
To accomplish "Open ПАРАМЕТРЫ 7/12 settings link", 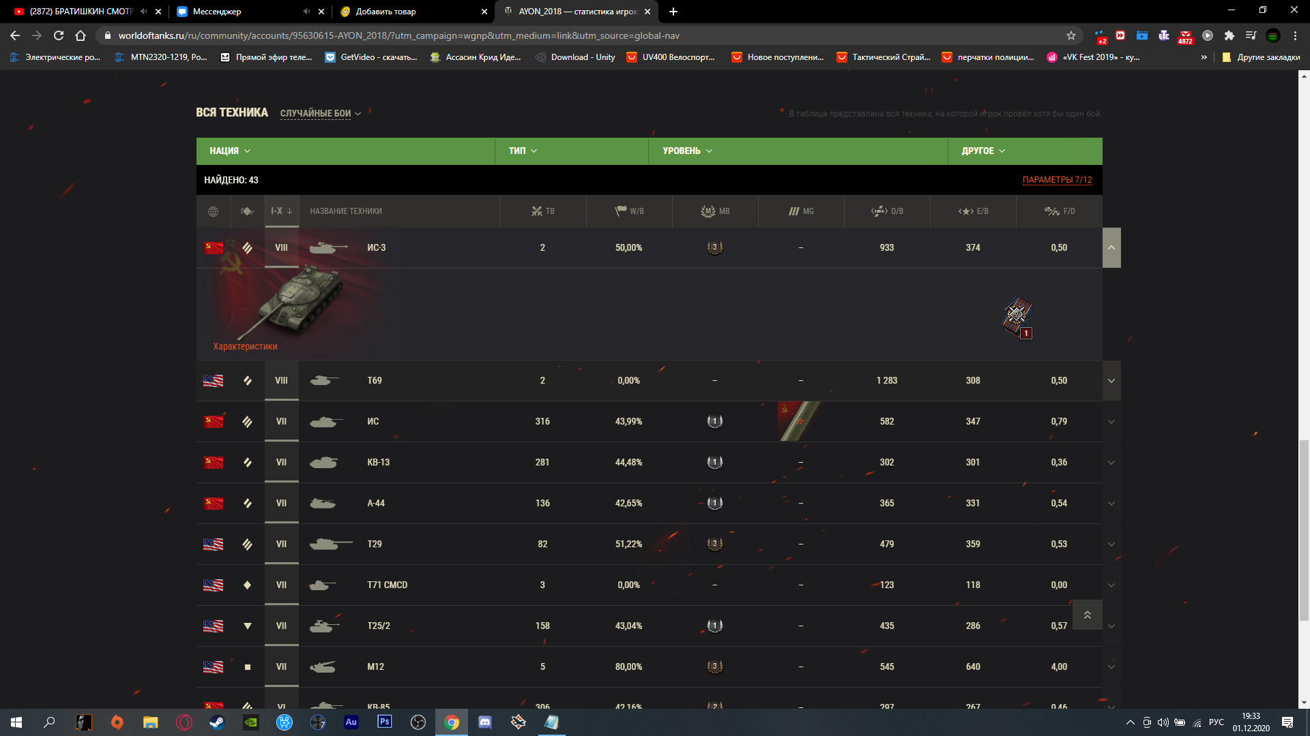I will pos(1057,180).
